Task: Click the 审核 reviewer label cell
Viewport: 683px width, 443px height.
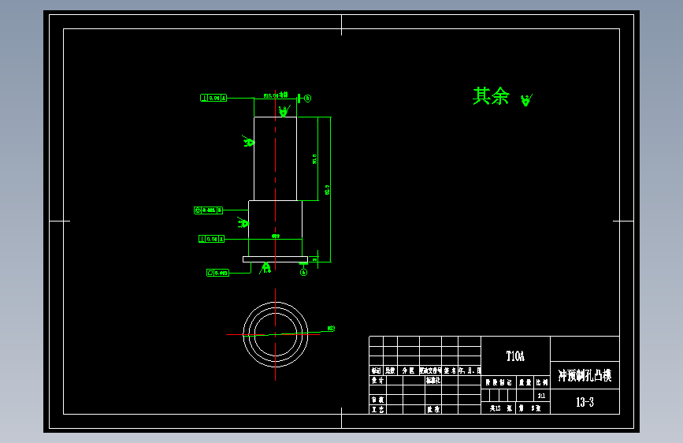Action: click(x=377, y=400)
